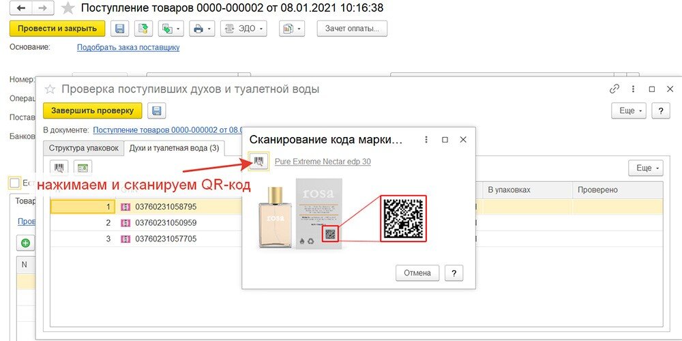Click the barcode scan icon under the tabs
Image resolution: width=682 pixels, height=341 pixels.
coord(59,168)
